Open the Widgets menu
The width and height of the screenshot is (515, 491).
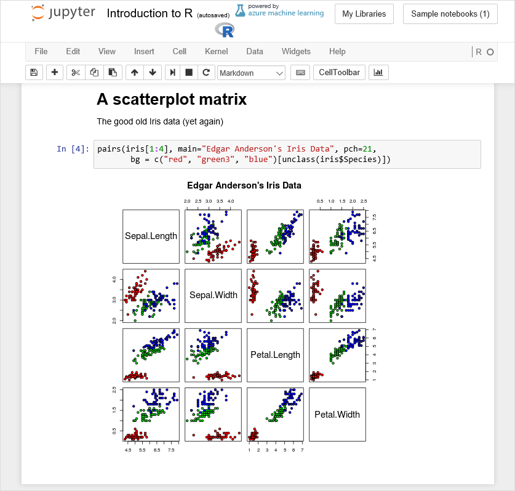(296, 52)
